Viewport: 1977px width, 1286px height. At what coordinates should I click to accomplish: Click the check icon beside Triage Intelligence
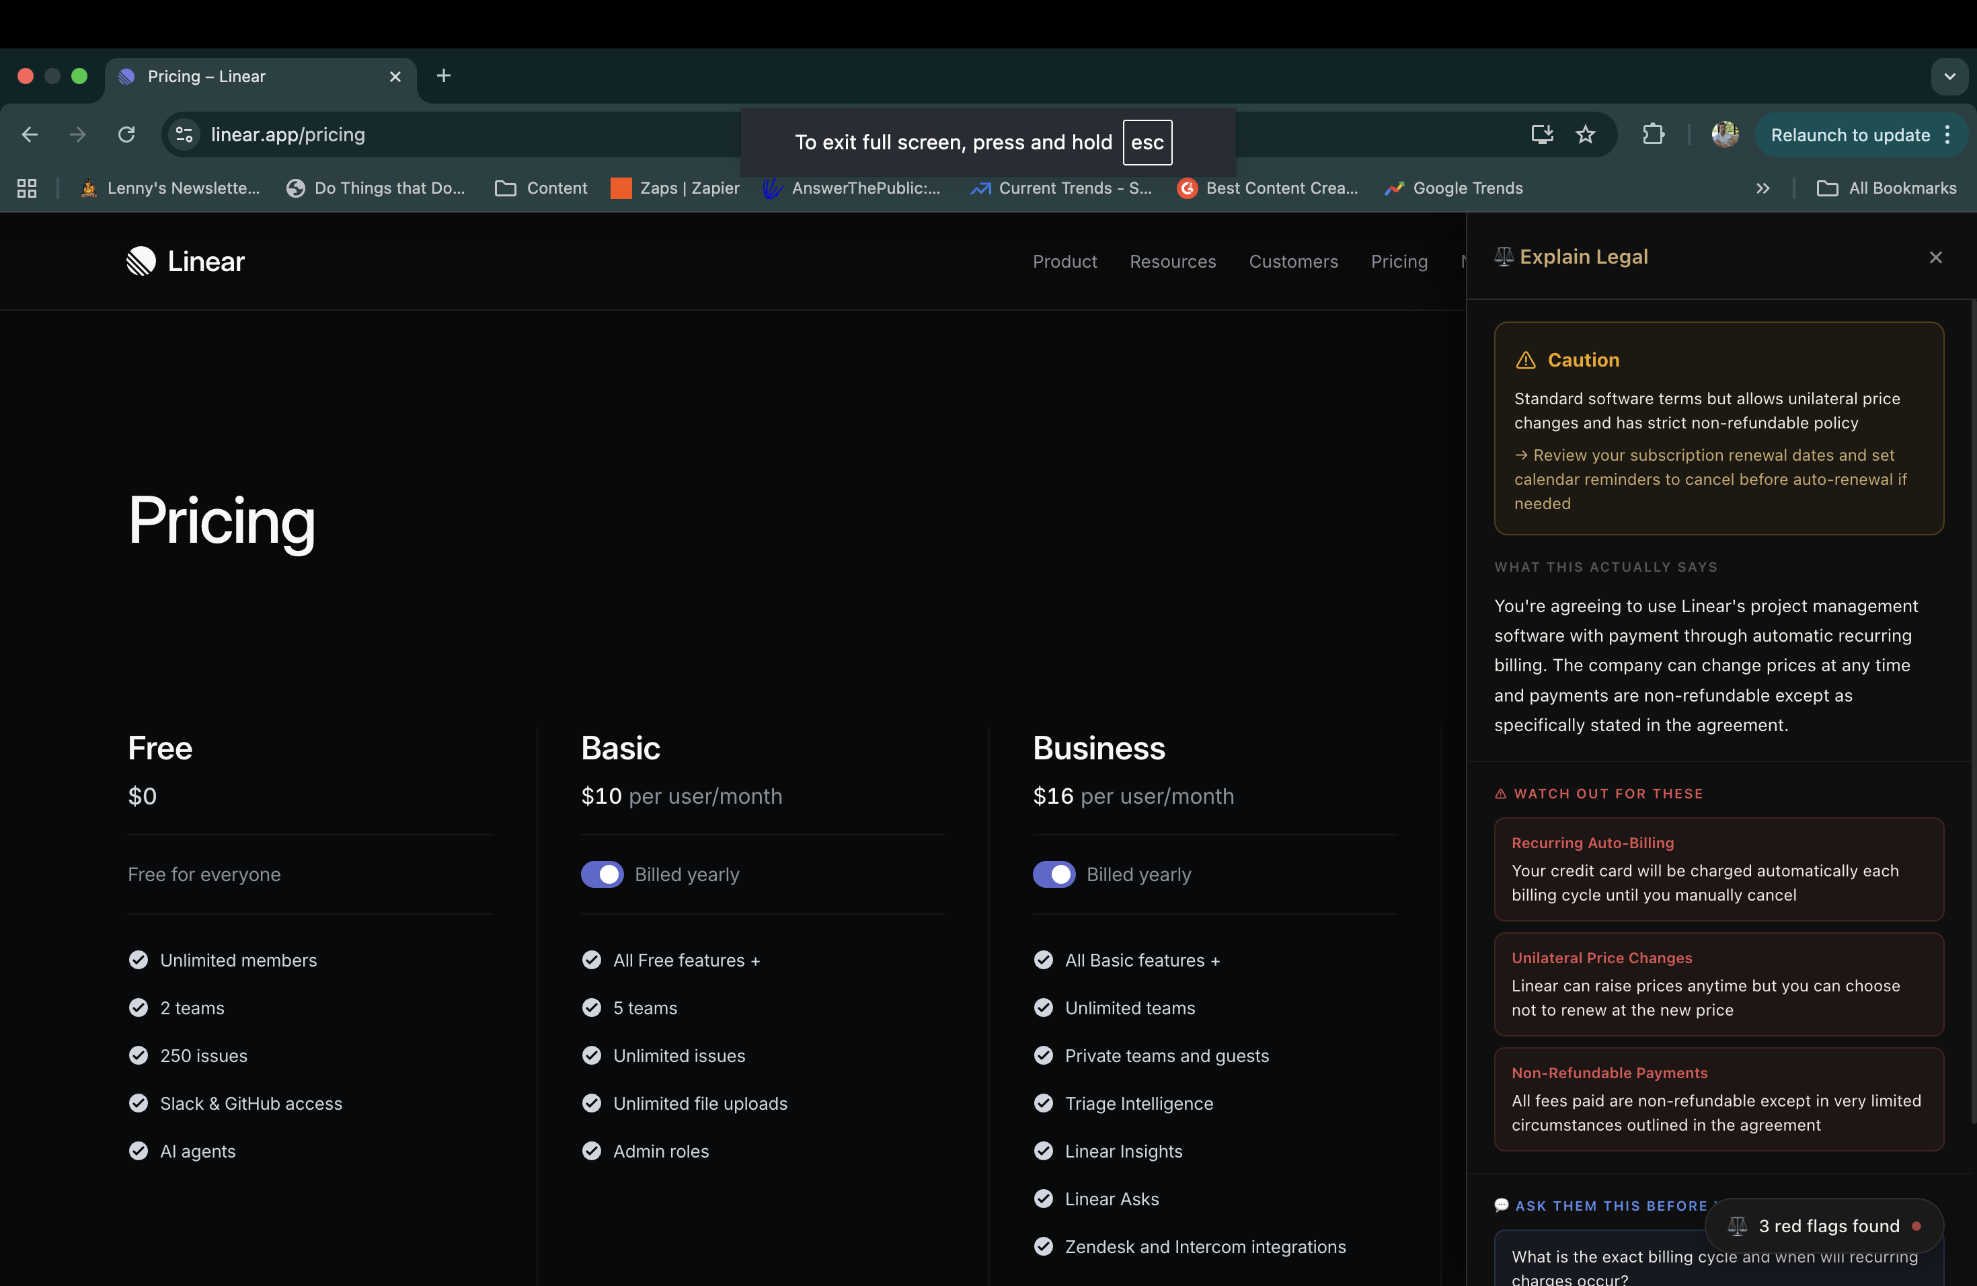tap(1044, 1102)
